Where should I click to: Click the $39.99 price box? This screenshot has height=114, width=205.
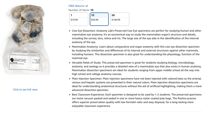tap(99, 20)
